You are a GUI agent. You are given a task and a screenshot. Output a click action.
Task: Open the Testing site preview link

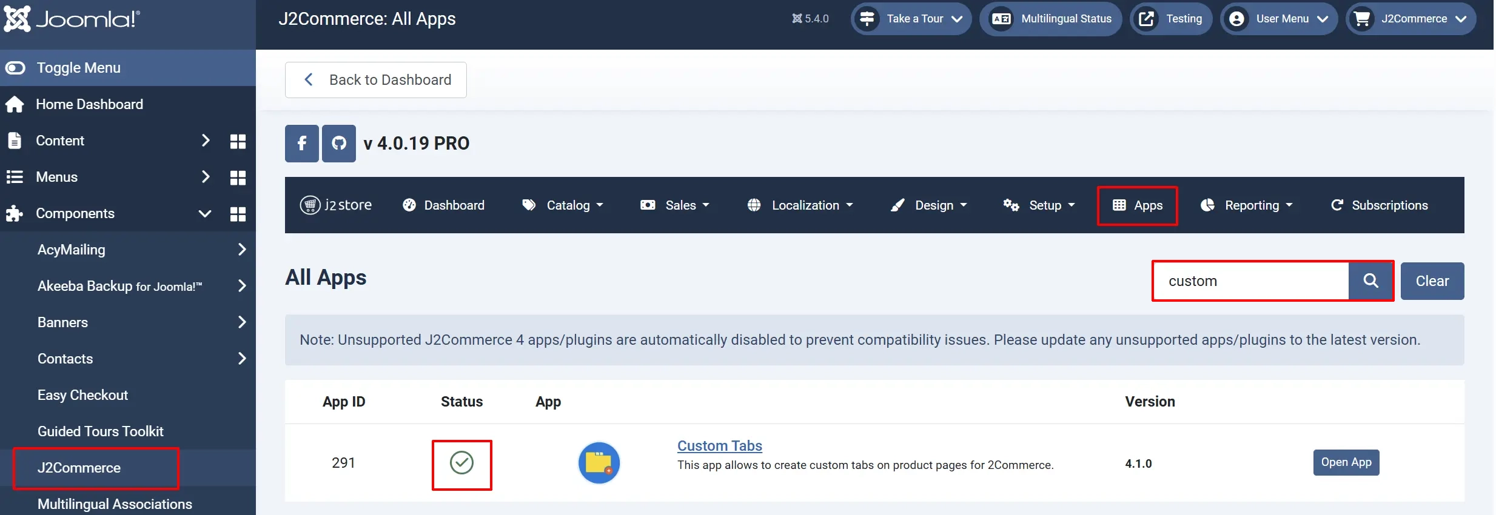click(x=1171, y=19)
